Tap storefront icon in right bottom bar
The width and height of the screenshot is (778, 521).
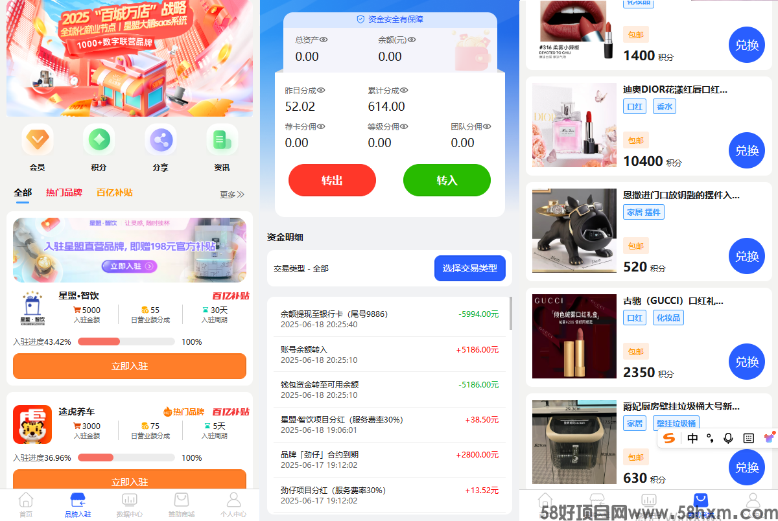[597, 500]
